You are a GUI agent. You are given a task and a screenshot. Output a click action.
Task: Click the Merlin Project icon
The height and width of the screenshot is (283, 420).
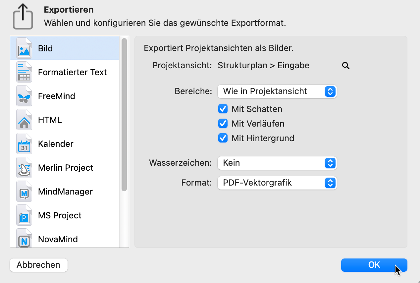[x=24, y=167]
